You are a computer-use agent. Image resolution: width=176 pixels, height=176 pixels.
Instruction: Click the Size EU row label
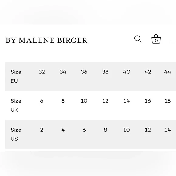pos(16,76)
